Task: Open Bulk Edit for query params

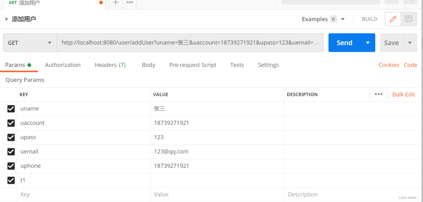Action: [x=404, y=94]
